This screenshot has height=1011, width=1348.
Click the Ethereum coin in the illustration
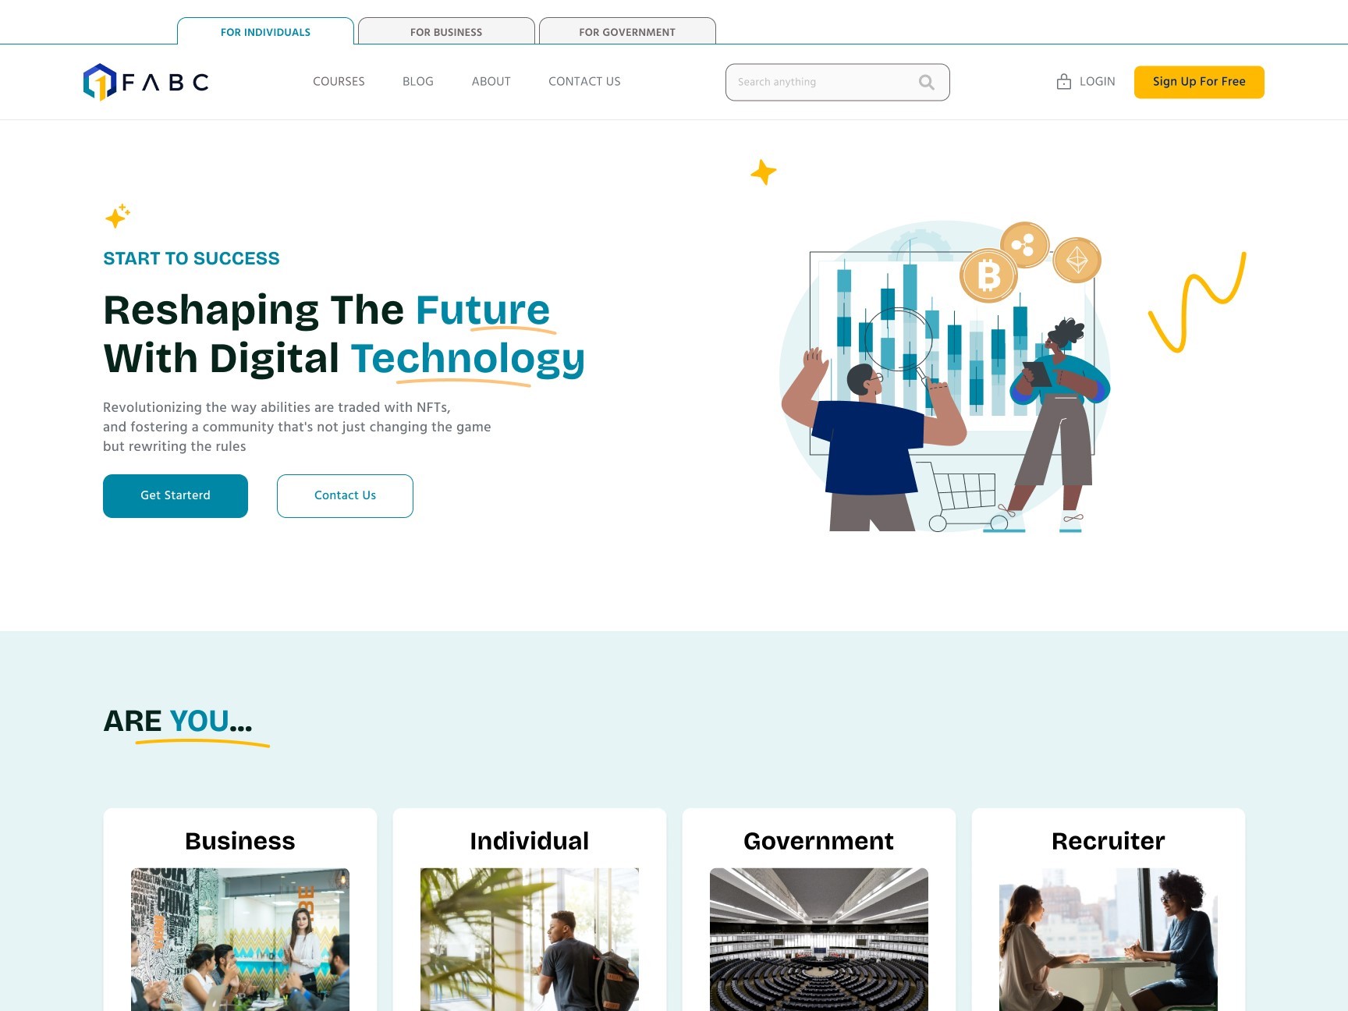[1077, 260]
